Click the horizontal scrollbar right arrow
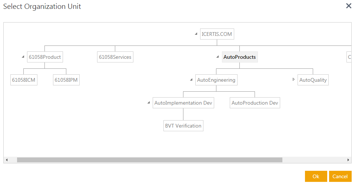 coord(348,160)
